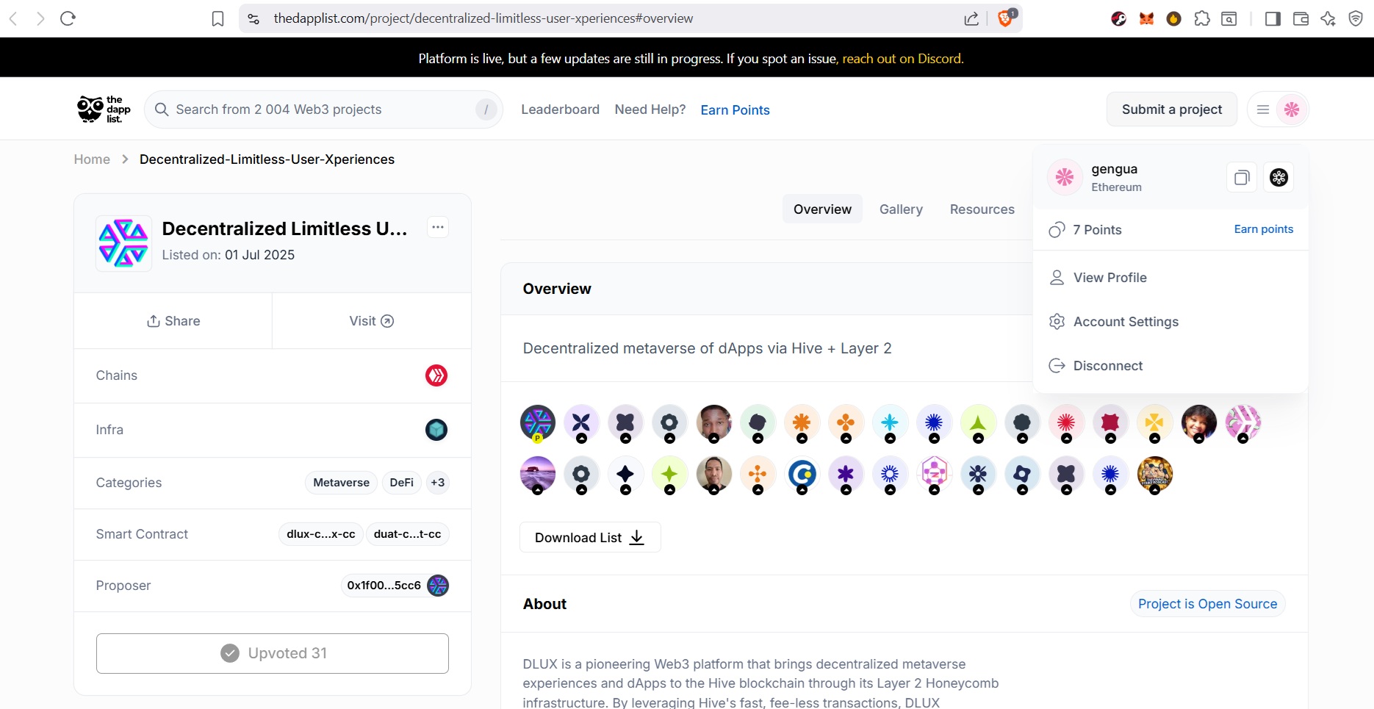Switch to the Resources tab

click(x=982, y=209)
